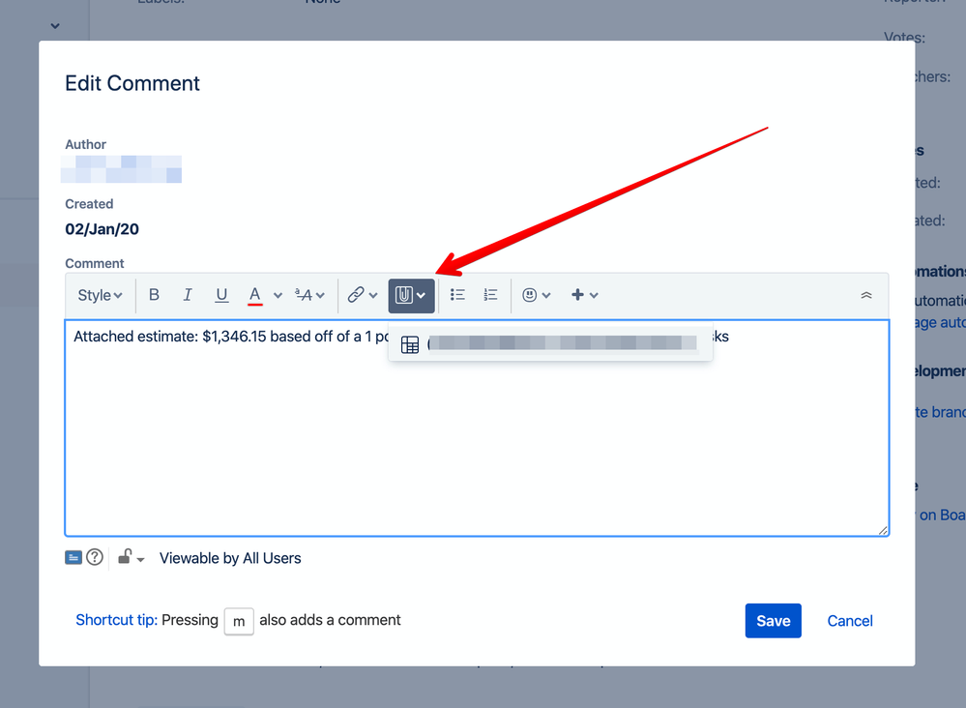Insert a bulleted list
The width and height of the screenshot is (966, 708).
[457, 295]
